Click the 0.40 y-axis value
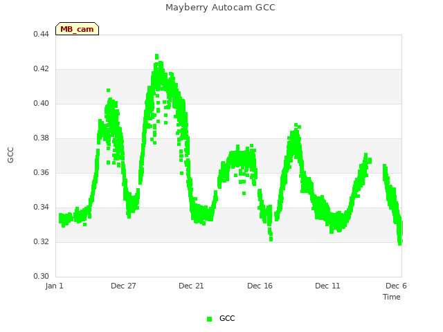 tap(42, 103)
